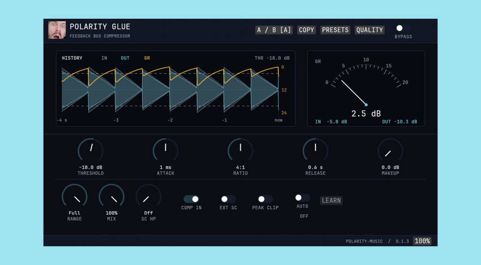Click the RELEASE knob
This screenshot has width=481, height=265.
pyautogui.click(x=315, y=150)
